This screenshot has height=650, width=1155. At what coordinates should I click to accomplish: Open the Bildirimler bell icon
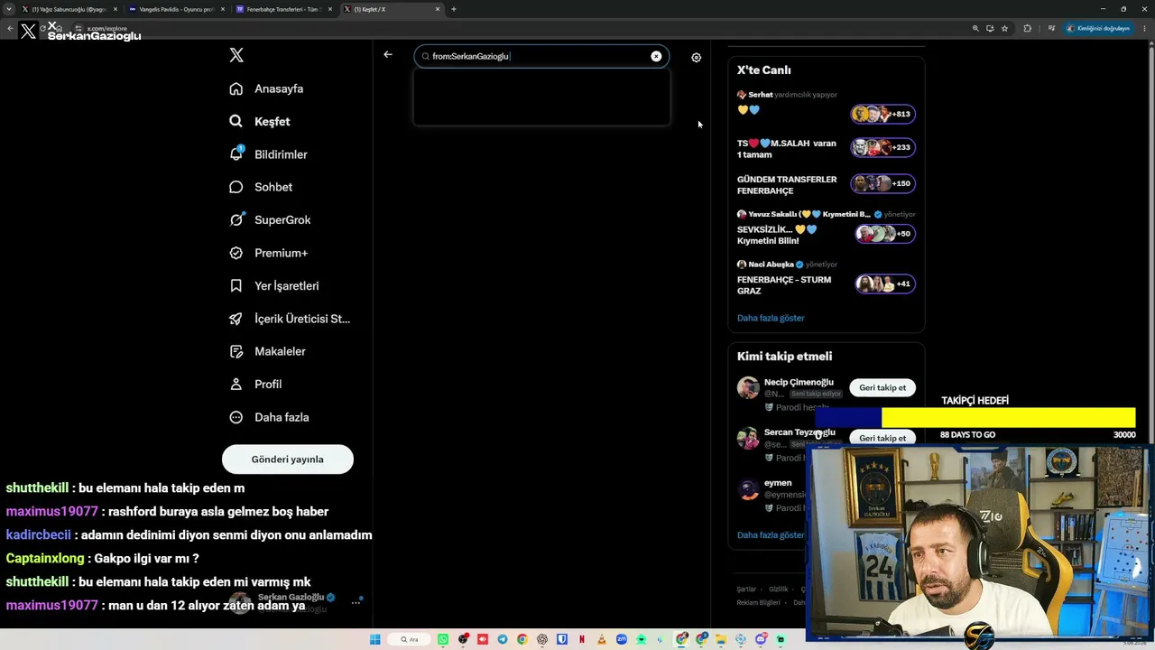click(236, 154)
